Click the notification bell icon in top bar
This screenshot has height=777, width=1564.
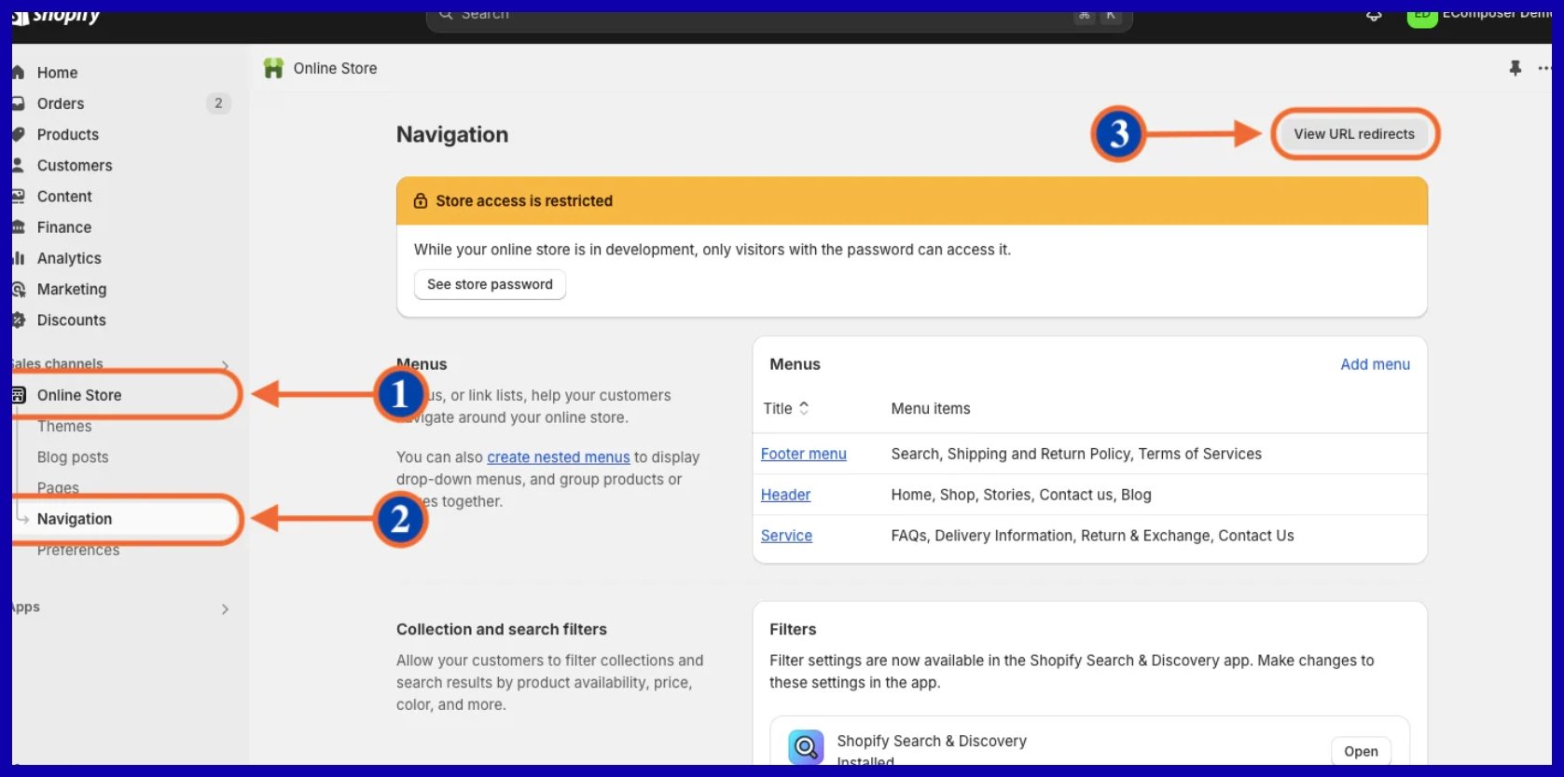pos(1374,16)
